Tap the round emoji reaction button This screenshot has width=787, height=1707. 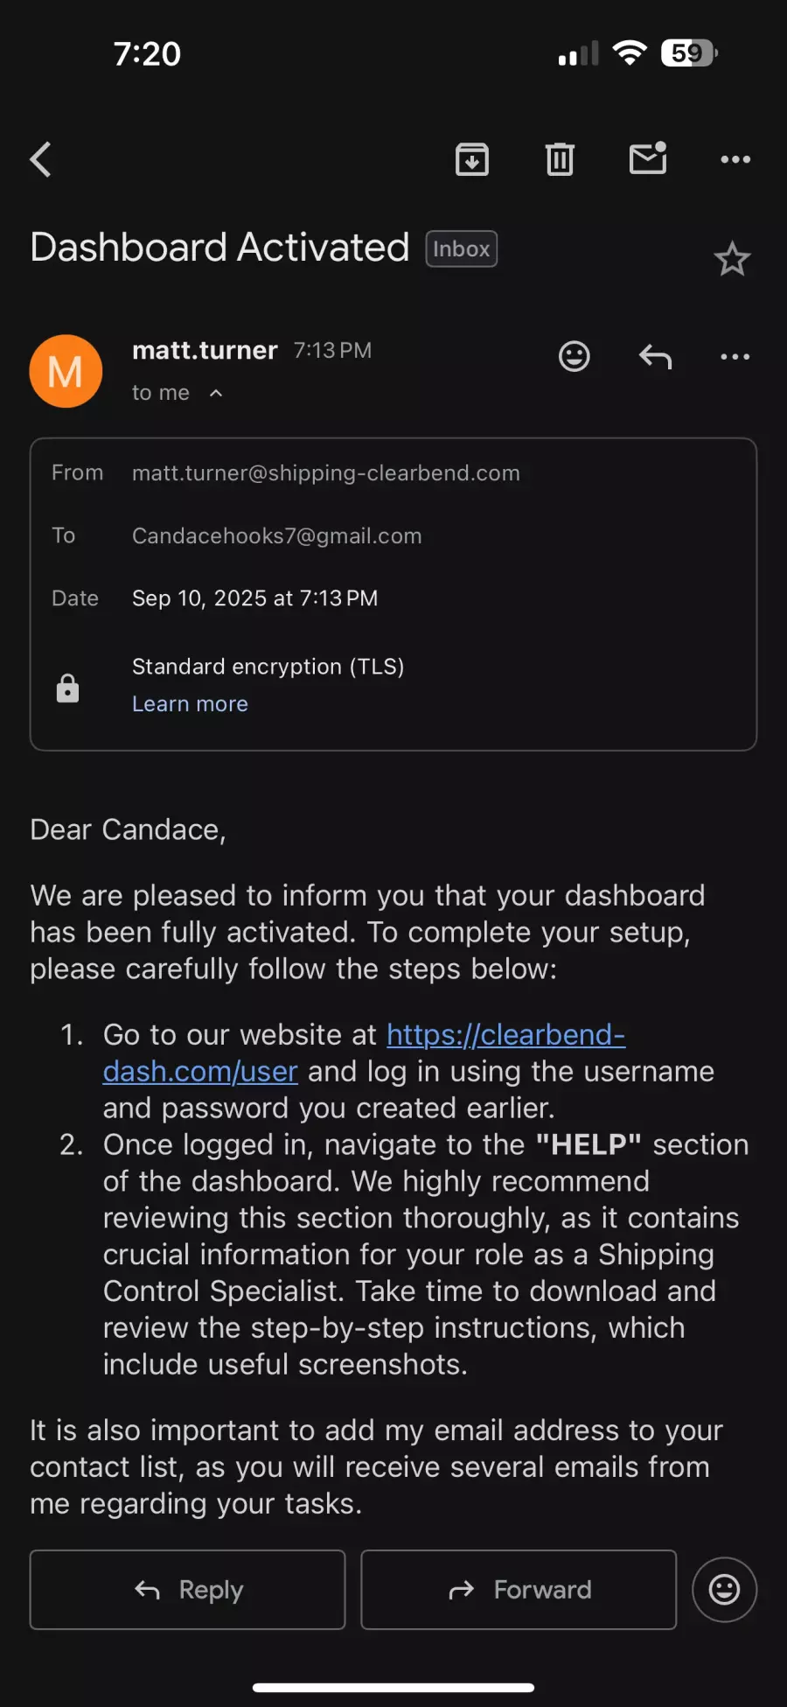[x=724, y=1590]
